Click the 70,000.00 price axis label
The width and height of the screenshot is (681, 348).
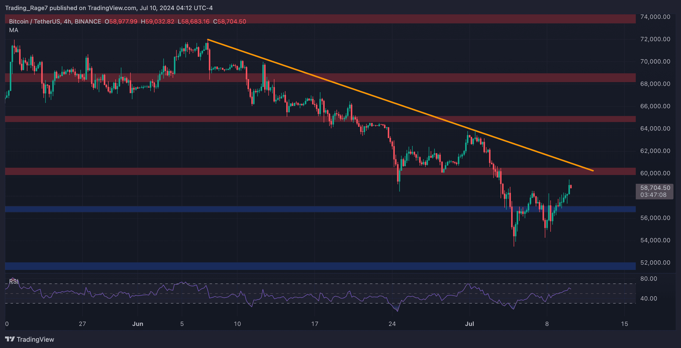point(655,61)
